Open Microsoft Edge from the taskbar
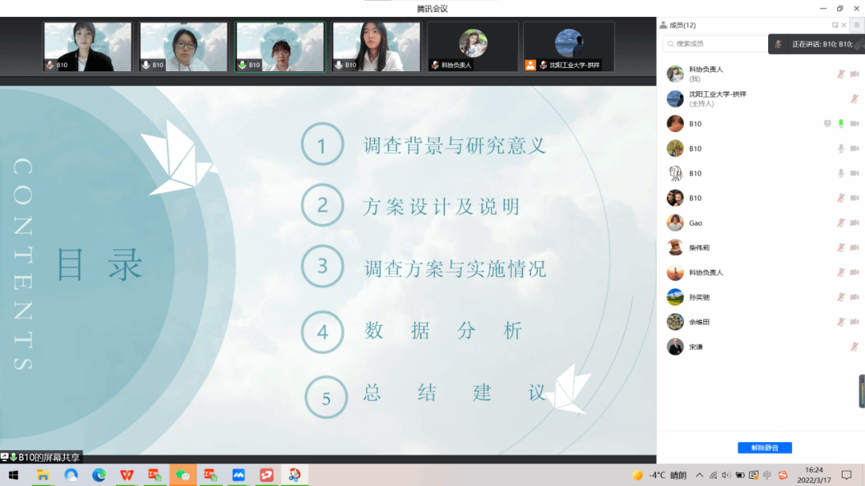Screen dimensions: 865x486 [99, 475]
